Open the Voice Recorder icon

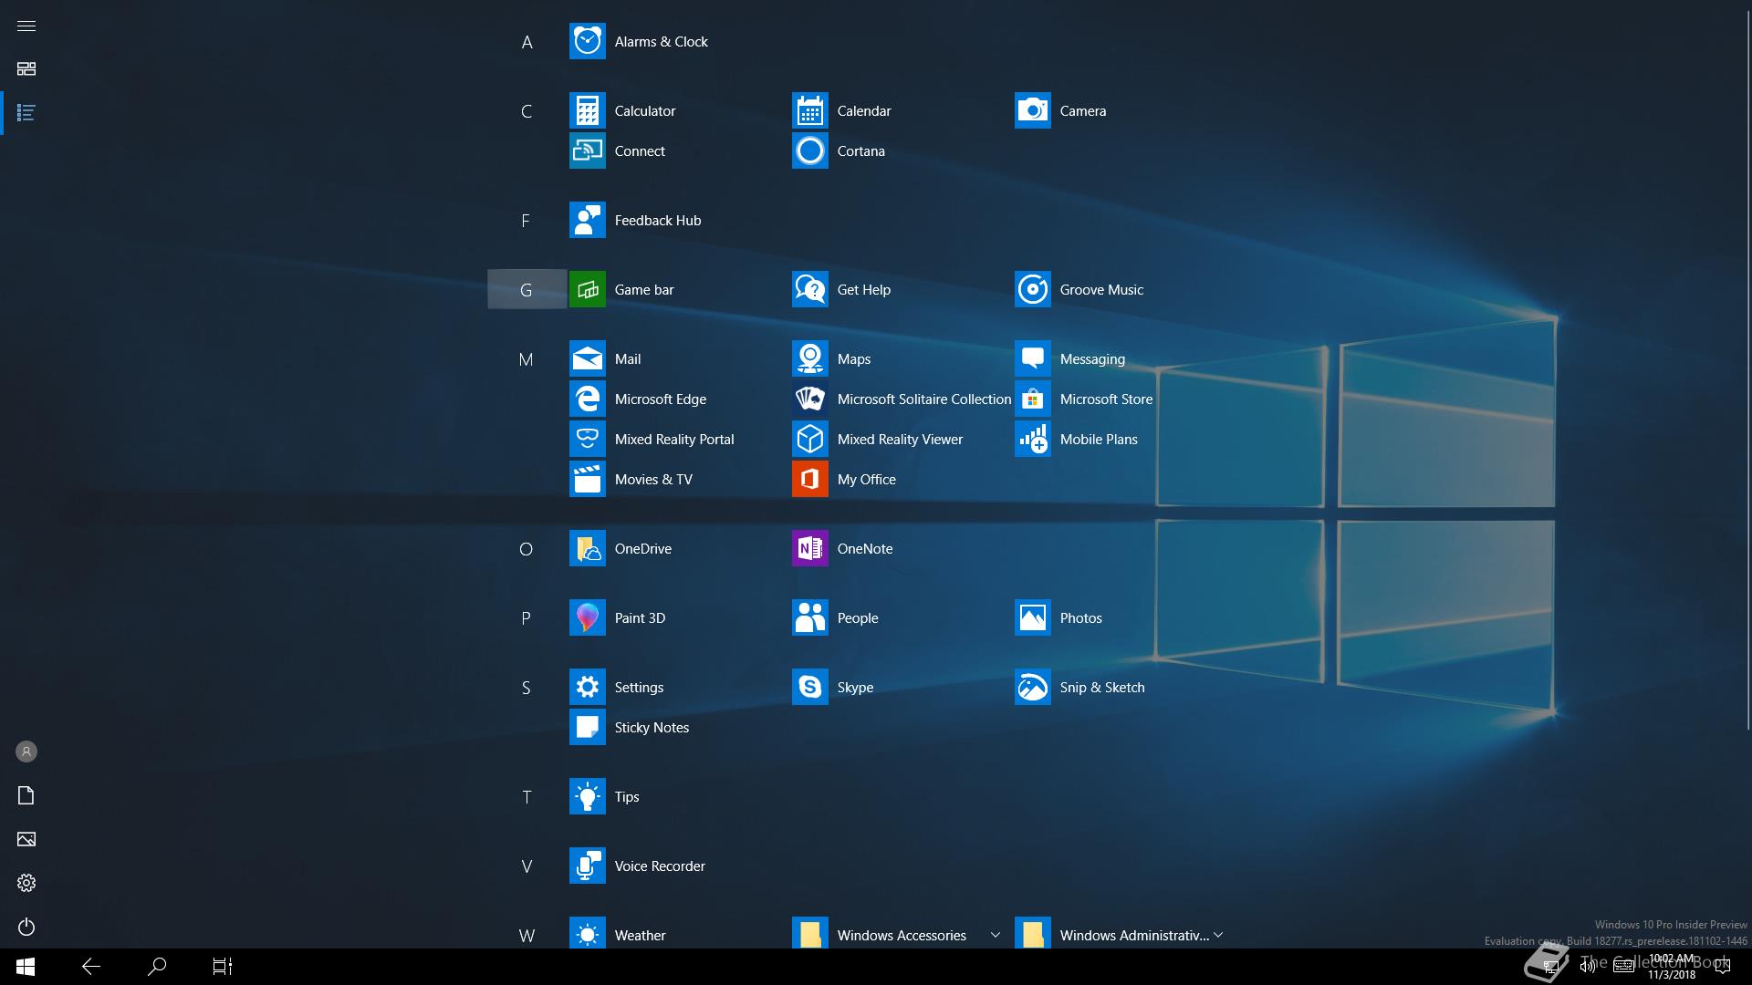point(587,866)
